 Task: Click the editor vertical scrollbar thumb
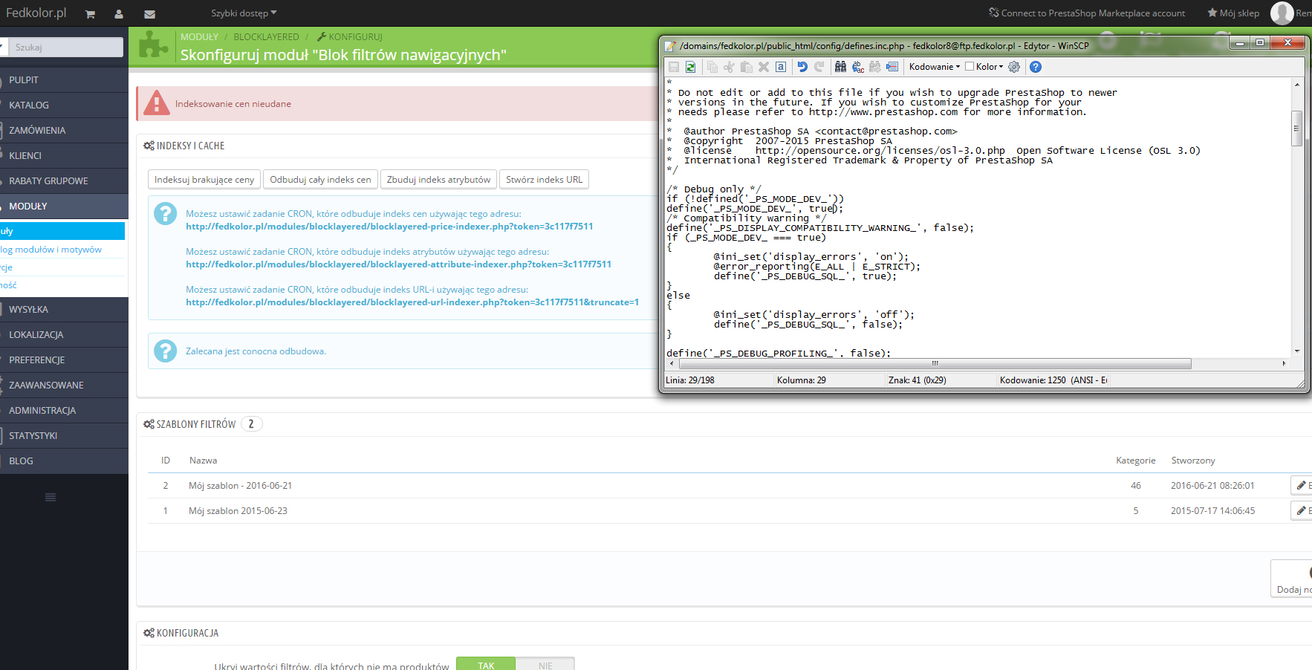[1296, 129]
